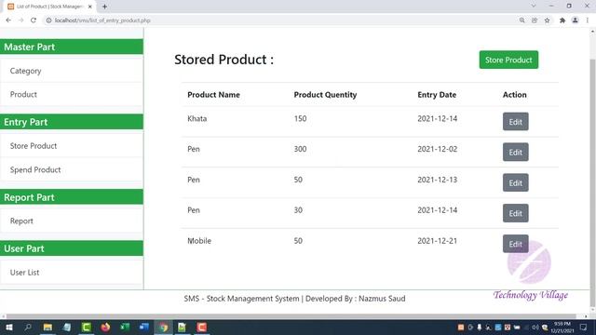This screenshot has height=335, width=596.
Task: Click Entry Part section header
Action: tap(72, 122)
